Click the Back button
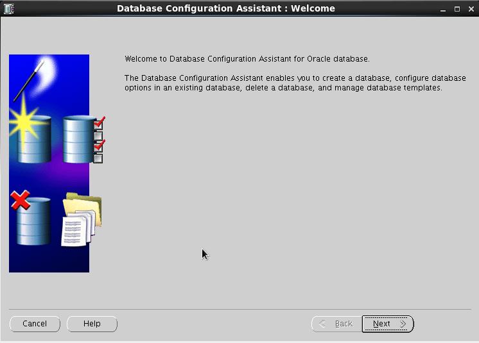 (x=336, y=324)
